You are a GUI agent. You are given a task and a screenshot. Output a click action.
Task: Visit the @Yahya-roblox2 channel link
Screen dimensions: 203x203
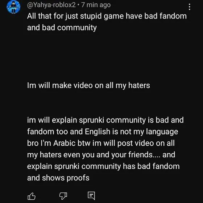click(x=51, y=5)
